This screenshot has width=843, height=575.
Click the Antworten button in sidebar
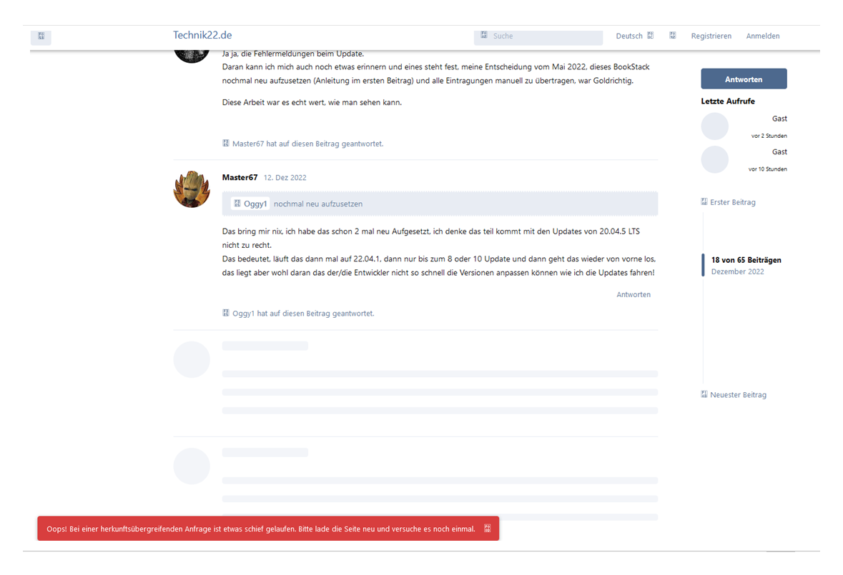[744, 79]
